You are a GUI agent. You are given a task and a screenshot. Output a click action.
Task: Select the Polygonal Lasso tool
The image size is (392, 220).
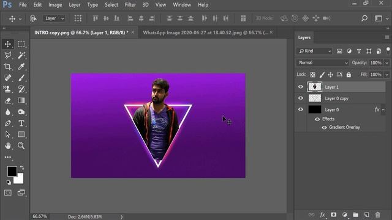click(8, 55)
